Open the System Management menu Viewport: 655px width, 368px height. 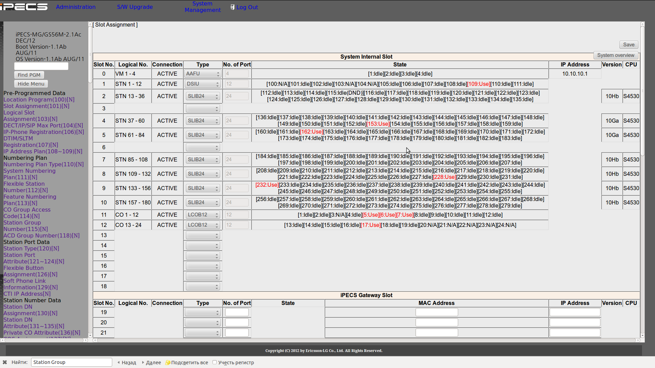pos(203,7)
